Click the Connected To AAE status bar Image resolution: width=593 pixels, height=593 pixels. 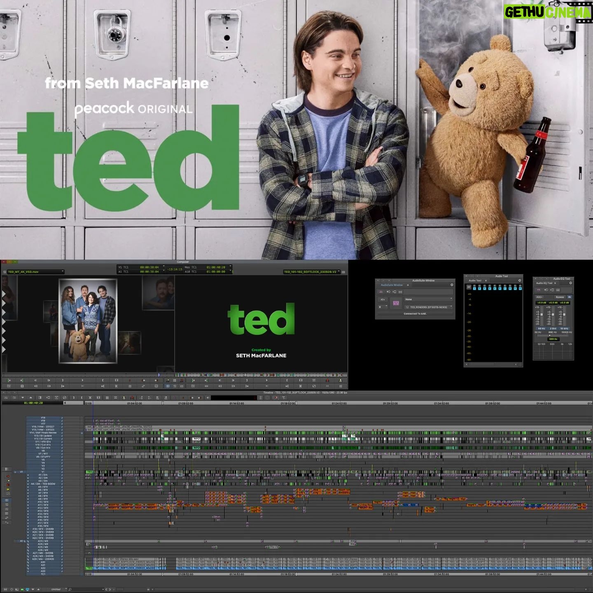coord(415,314)
